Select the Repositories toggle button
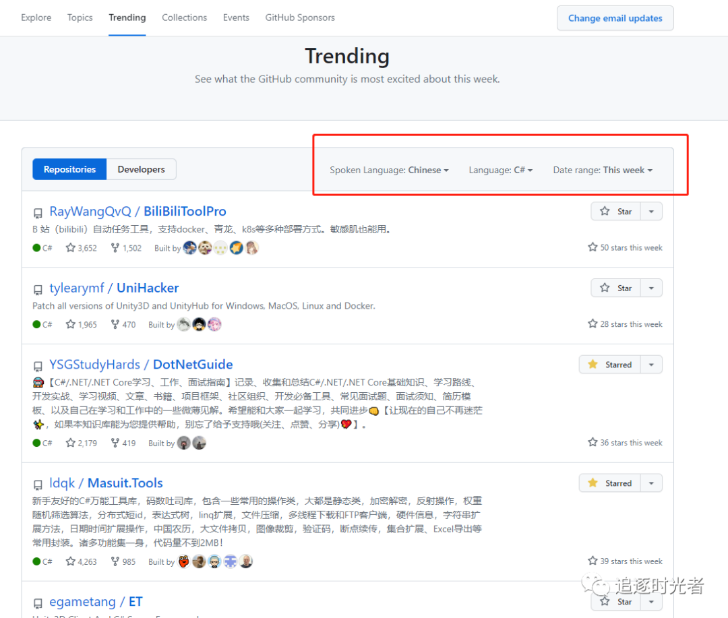Screen dimensions: 728x618 click(69, 169)
